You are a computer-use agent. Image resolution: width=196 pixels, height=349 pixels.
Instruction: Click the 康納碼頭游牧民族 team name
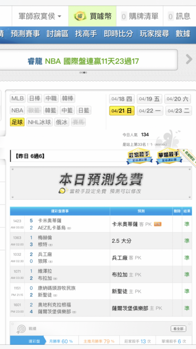pos(56,288)
